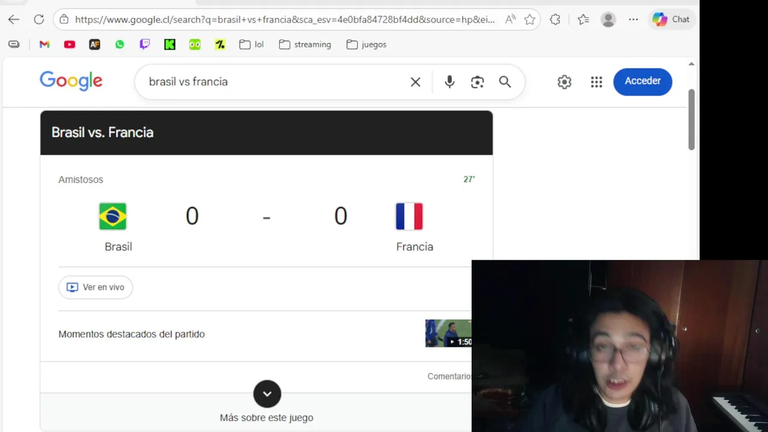Open Copilot Chat button
This screenshot has width=768, height=432.
coord(671,19)
